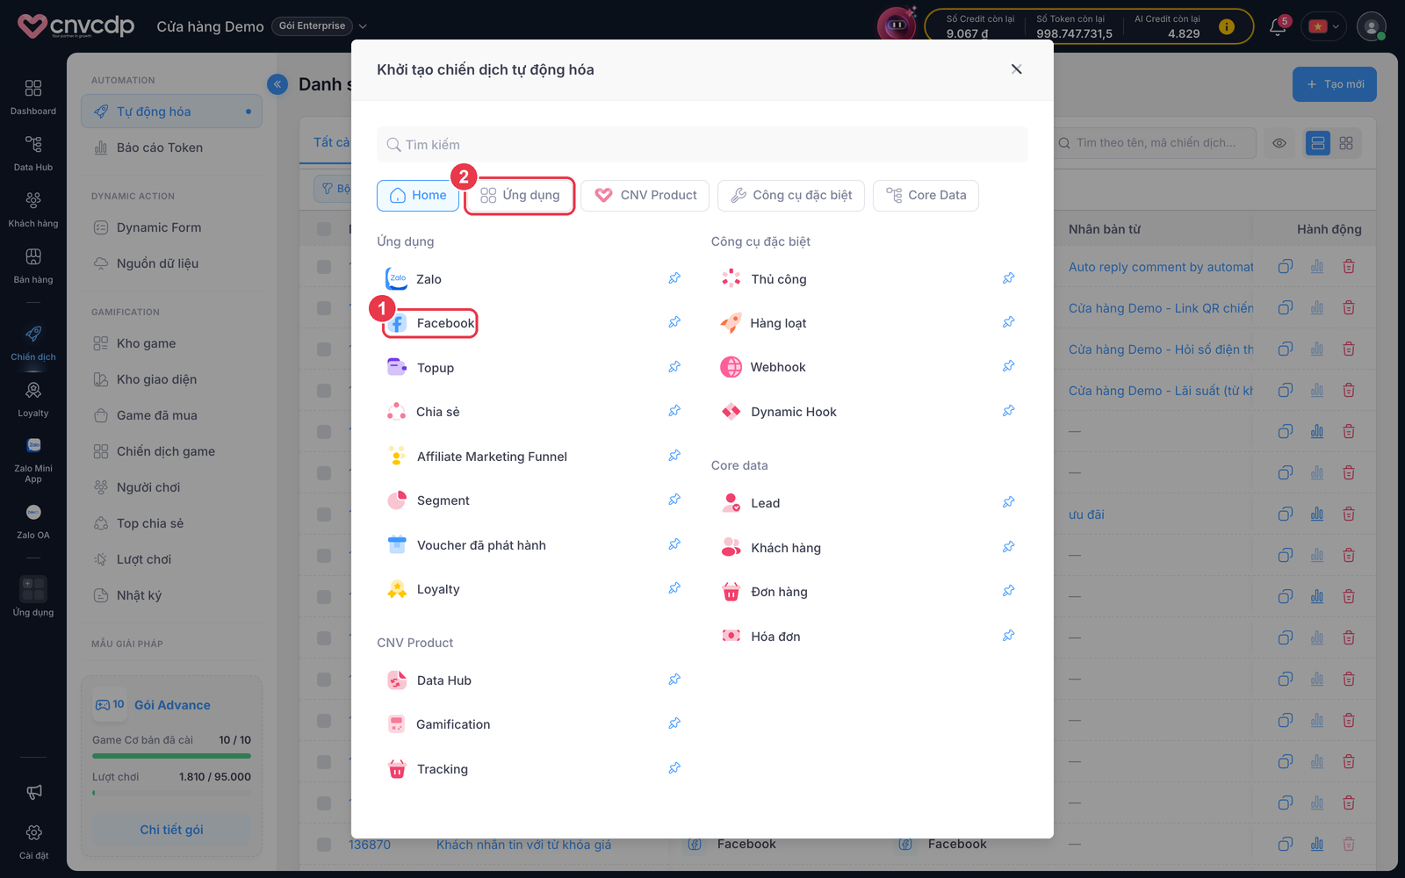This screenshot has width=1405, height=878.
Task: Open the language flag dropdown
Action: [1323, 26]
